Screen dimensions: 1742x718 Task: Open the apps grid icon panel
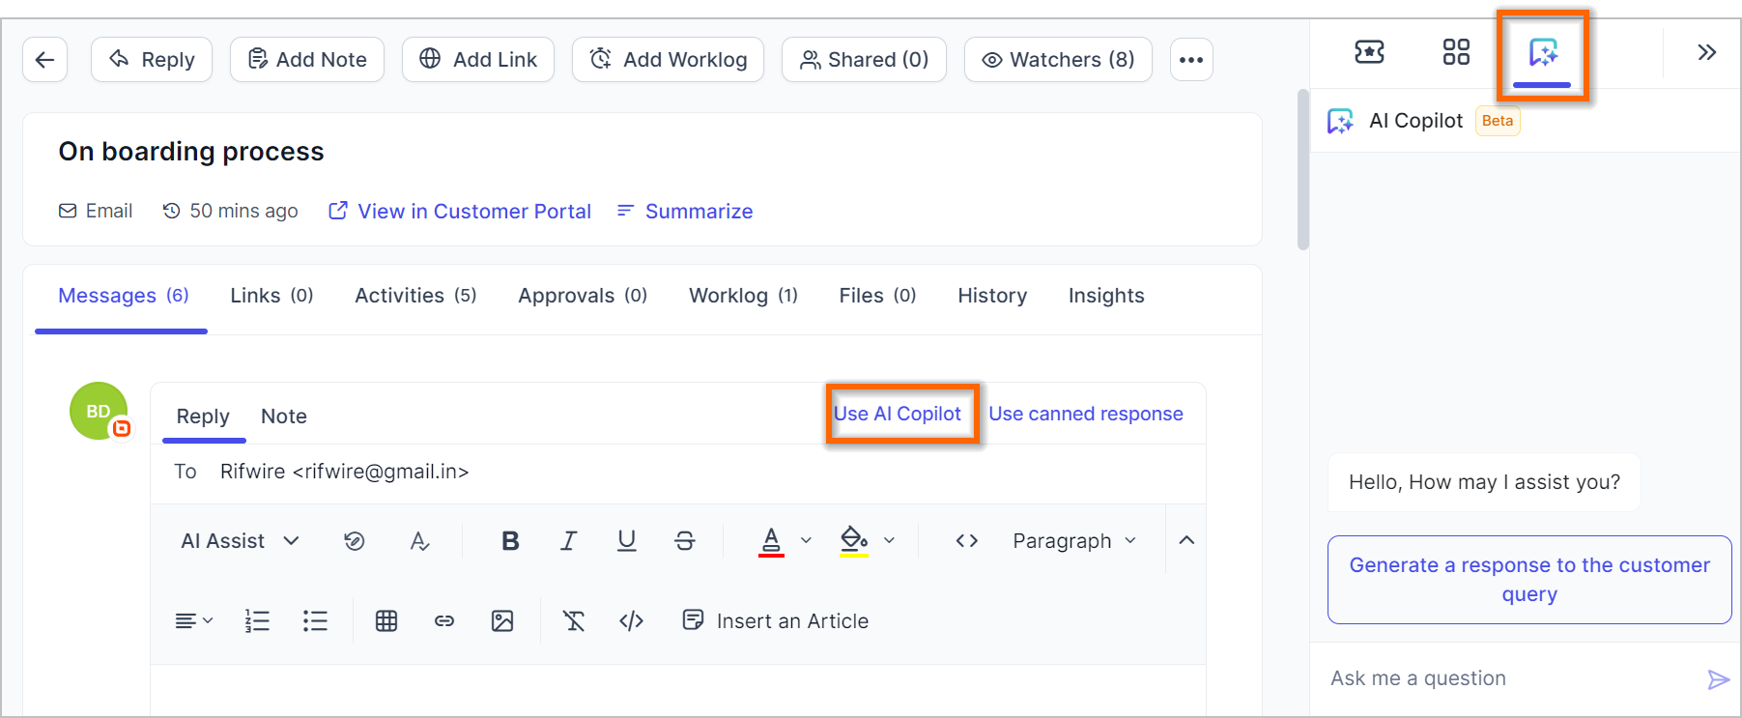[1456, 52]
